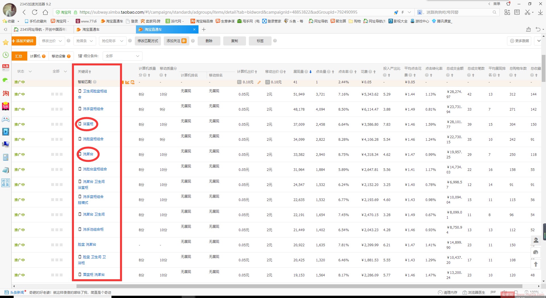The width and height of the screenshot is (546, 298).
Task: Open the calculator sidebar icon
Action: click(x=5, y=157)
